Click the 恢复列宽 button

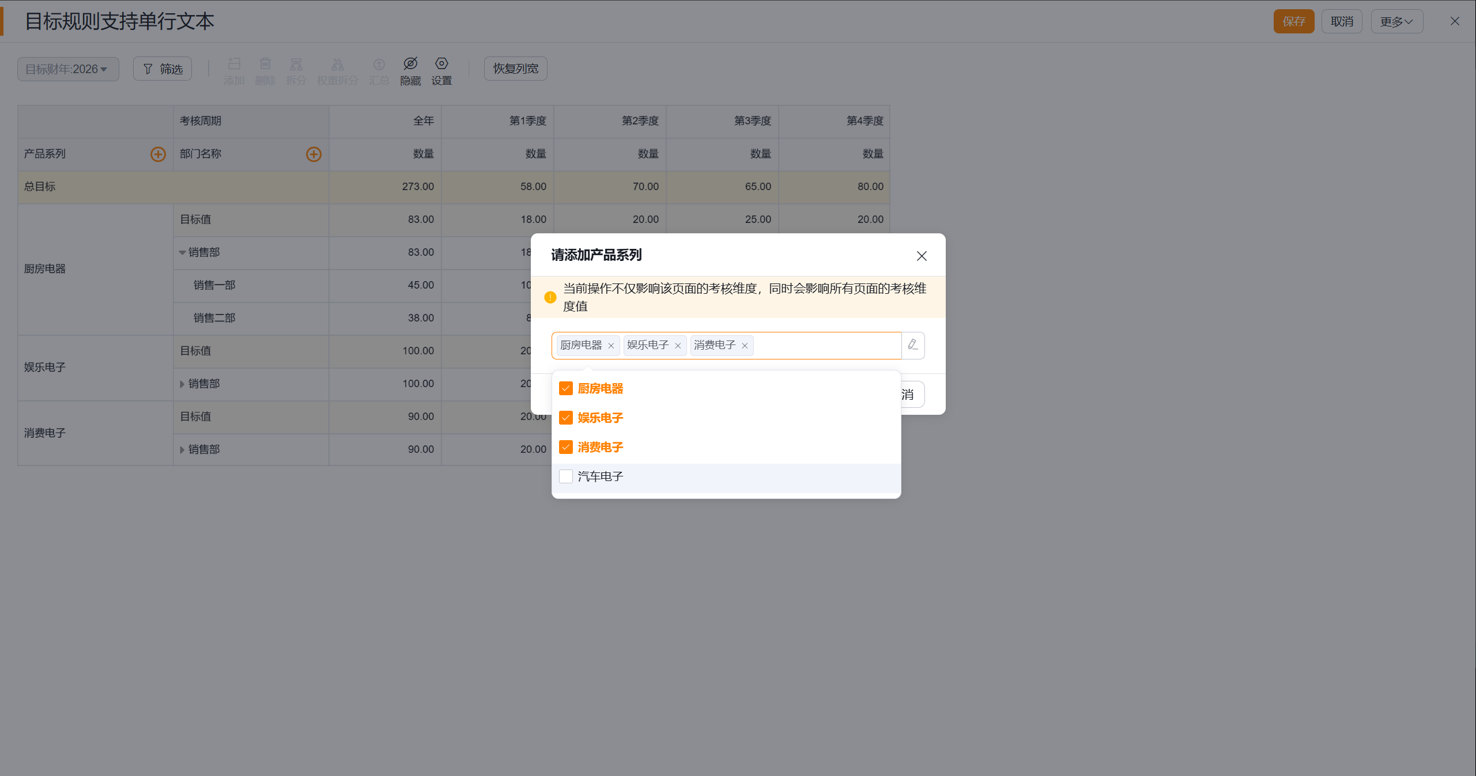[x=516, y=69]
